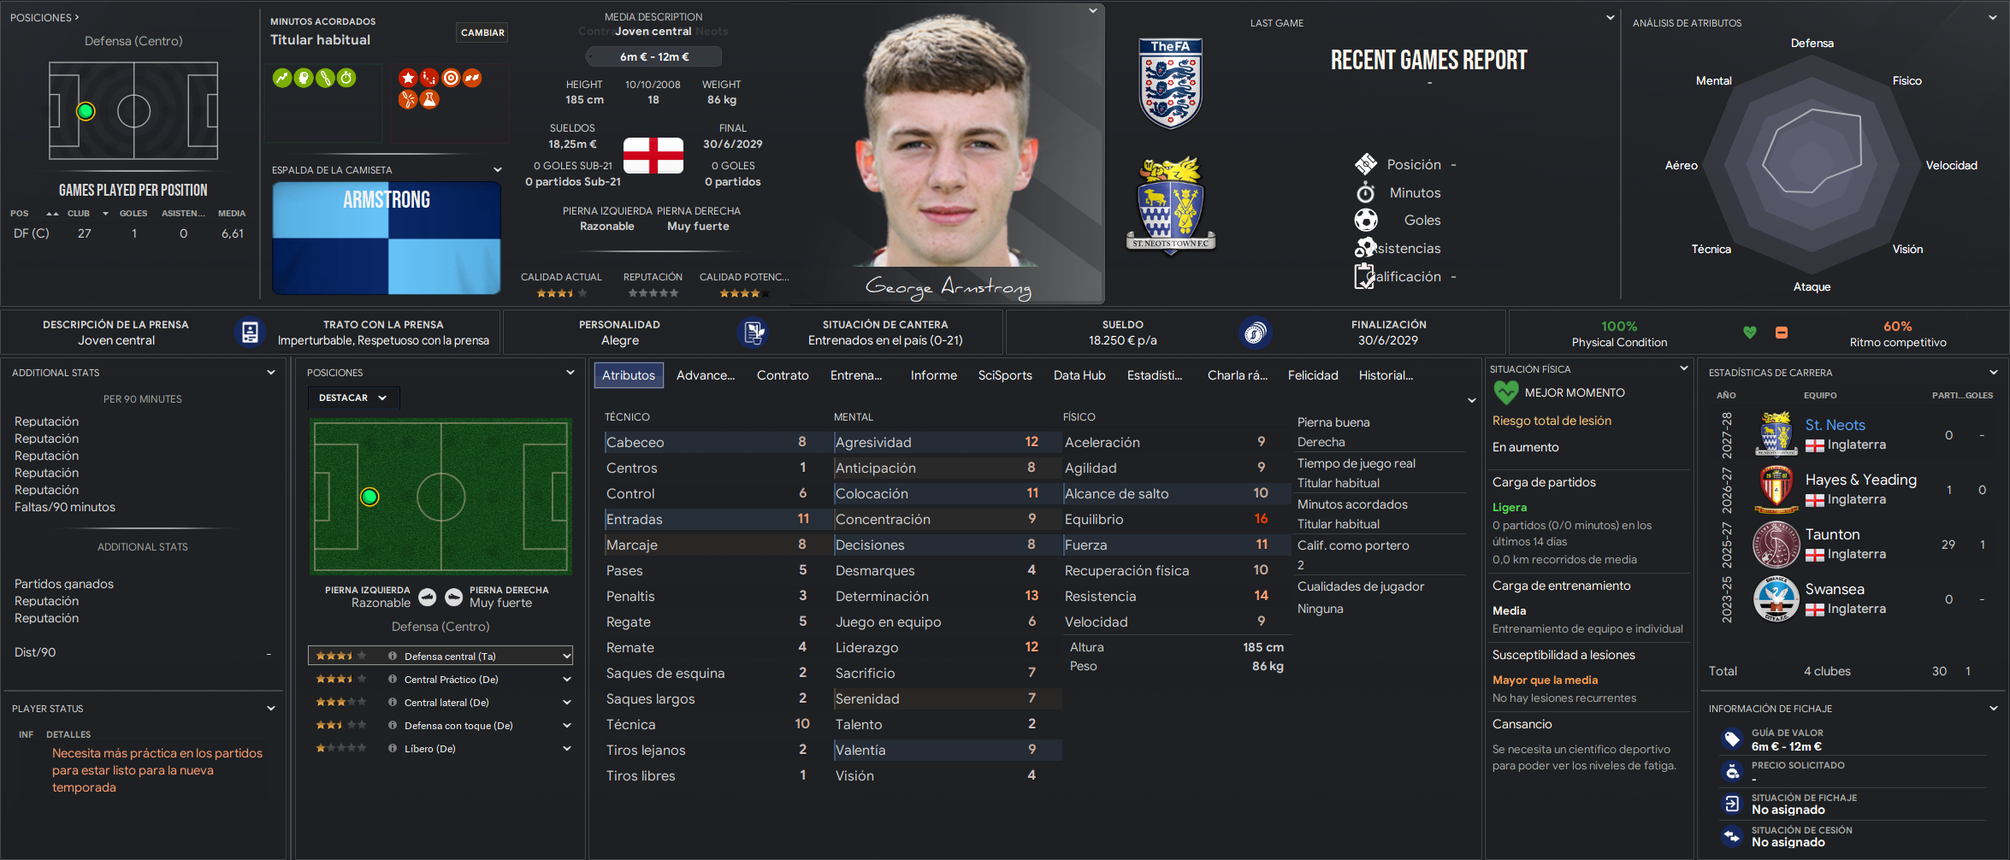Viewport: 2010px width, 860px height.
Task: Click the Armstrong shirt colour preview
Action: pos(387,238)
